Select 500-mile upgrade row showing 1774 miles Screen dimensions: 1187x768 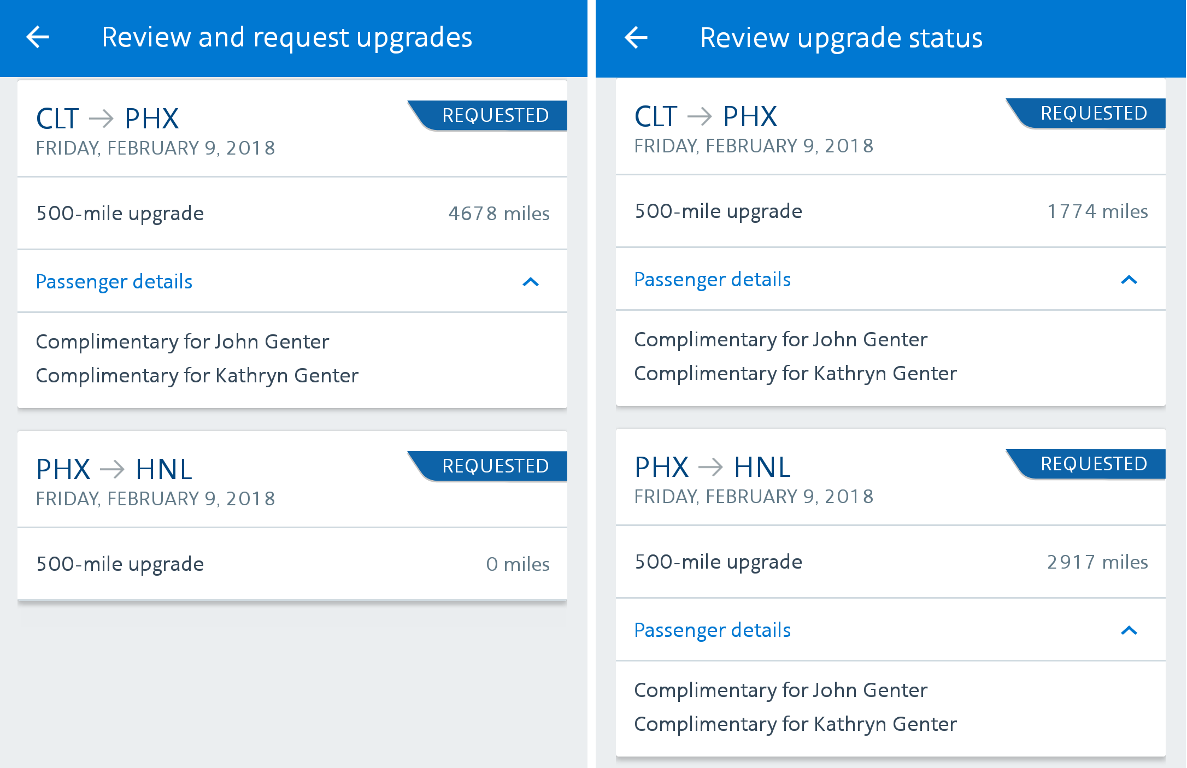tap(891, 211)
